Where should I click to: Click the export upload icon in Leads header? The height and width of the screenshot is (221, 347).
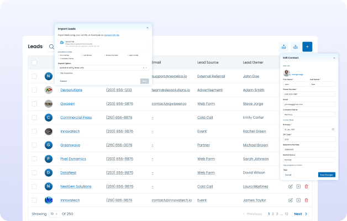[x=283, y=47]
